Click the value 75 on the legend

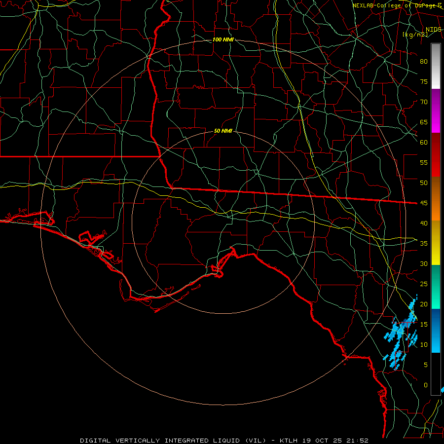pyautogui.click(x=424, y=81)
